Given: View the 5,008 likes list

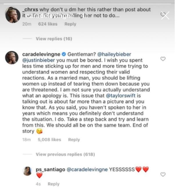Looking at the screenshot, I should (49, 140).
